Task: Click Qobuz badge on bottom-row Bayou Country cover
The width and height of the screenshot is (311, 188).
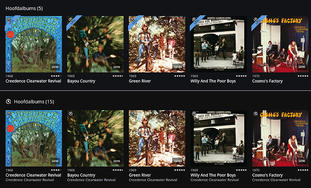Action: coord(71,114)
